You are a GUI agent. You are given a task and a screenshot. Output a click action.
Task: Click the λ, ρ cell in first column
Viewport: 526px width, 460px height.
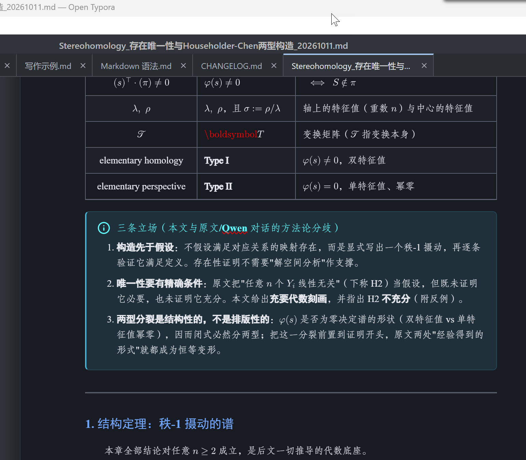point(141,109)
